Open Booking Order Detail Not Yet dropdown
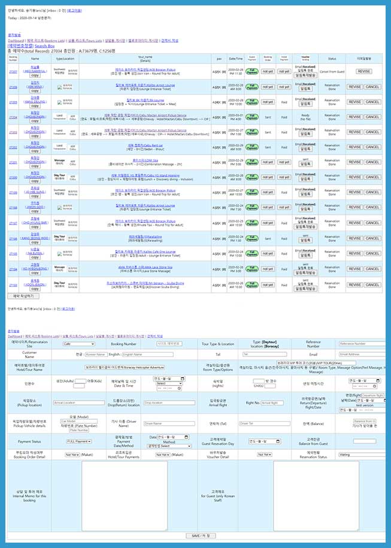The image size is (391, 548). coord(72,455)
